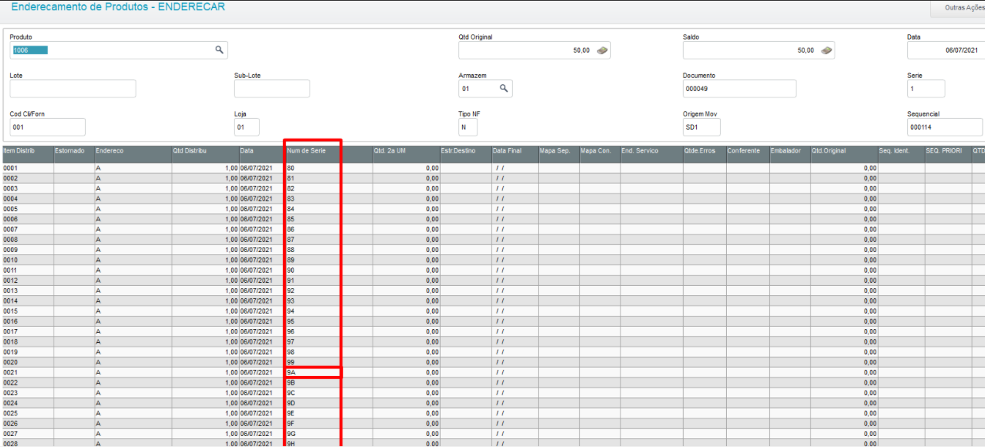Focus the Produto field containing 1006
The width and height of the screenshot is (985, 447).
coord(119,50)
